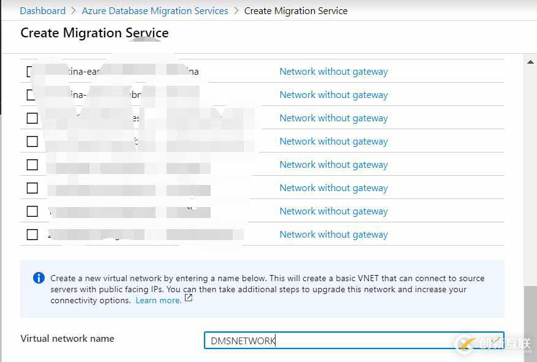
Task: Click the topmost Network without gateway link
Action: point(334,72)
